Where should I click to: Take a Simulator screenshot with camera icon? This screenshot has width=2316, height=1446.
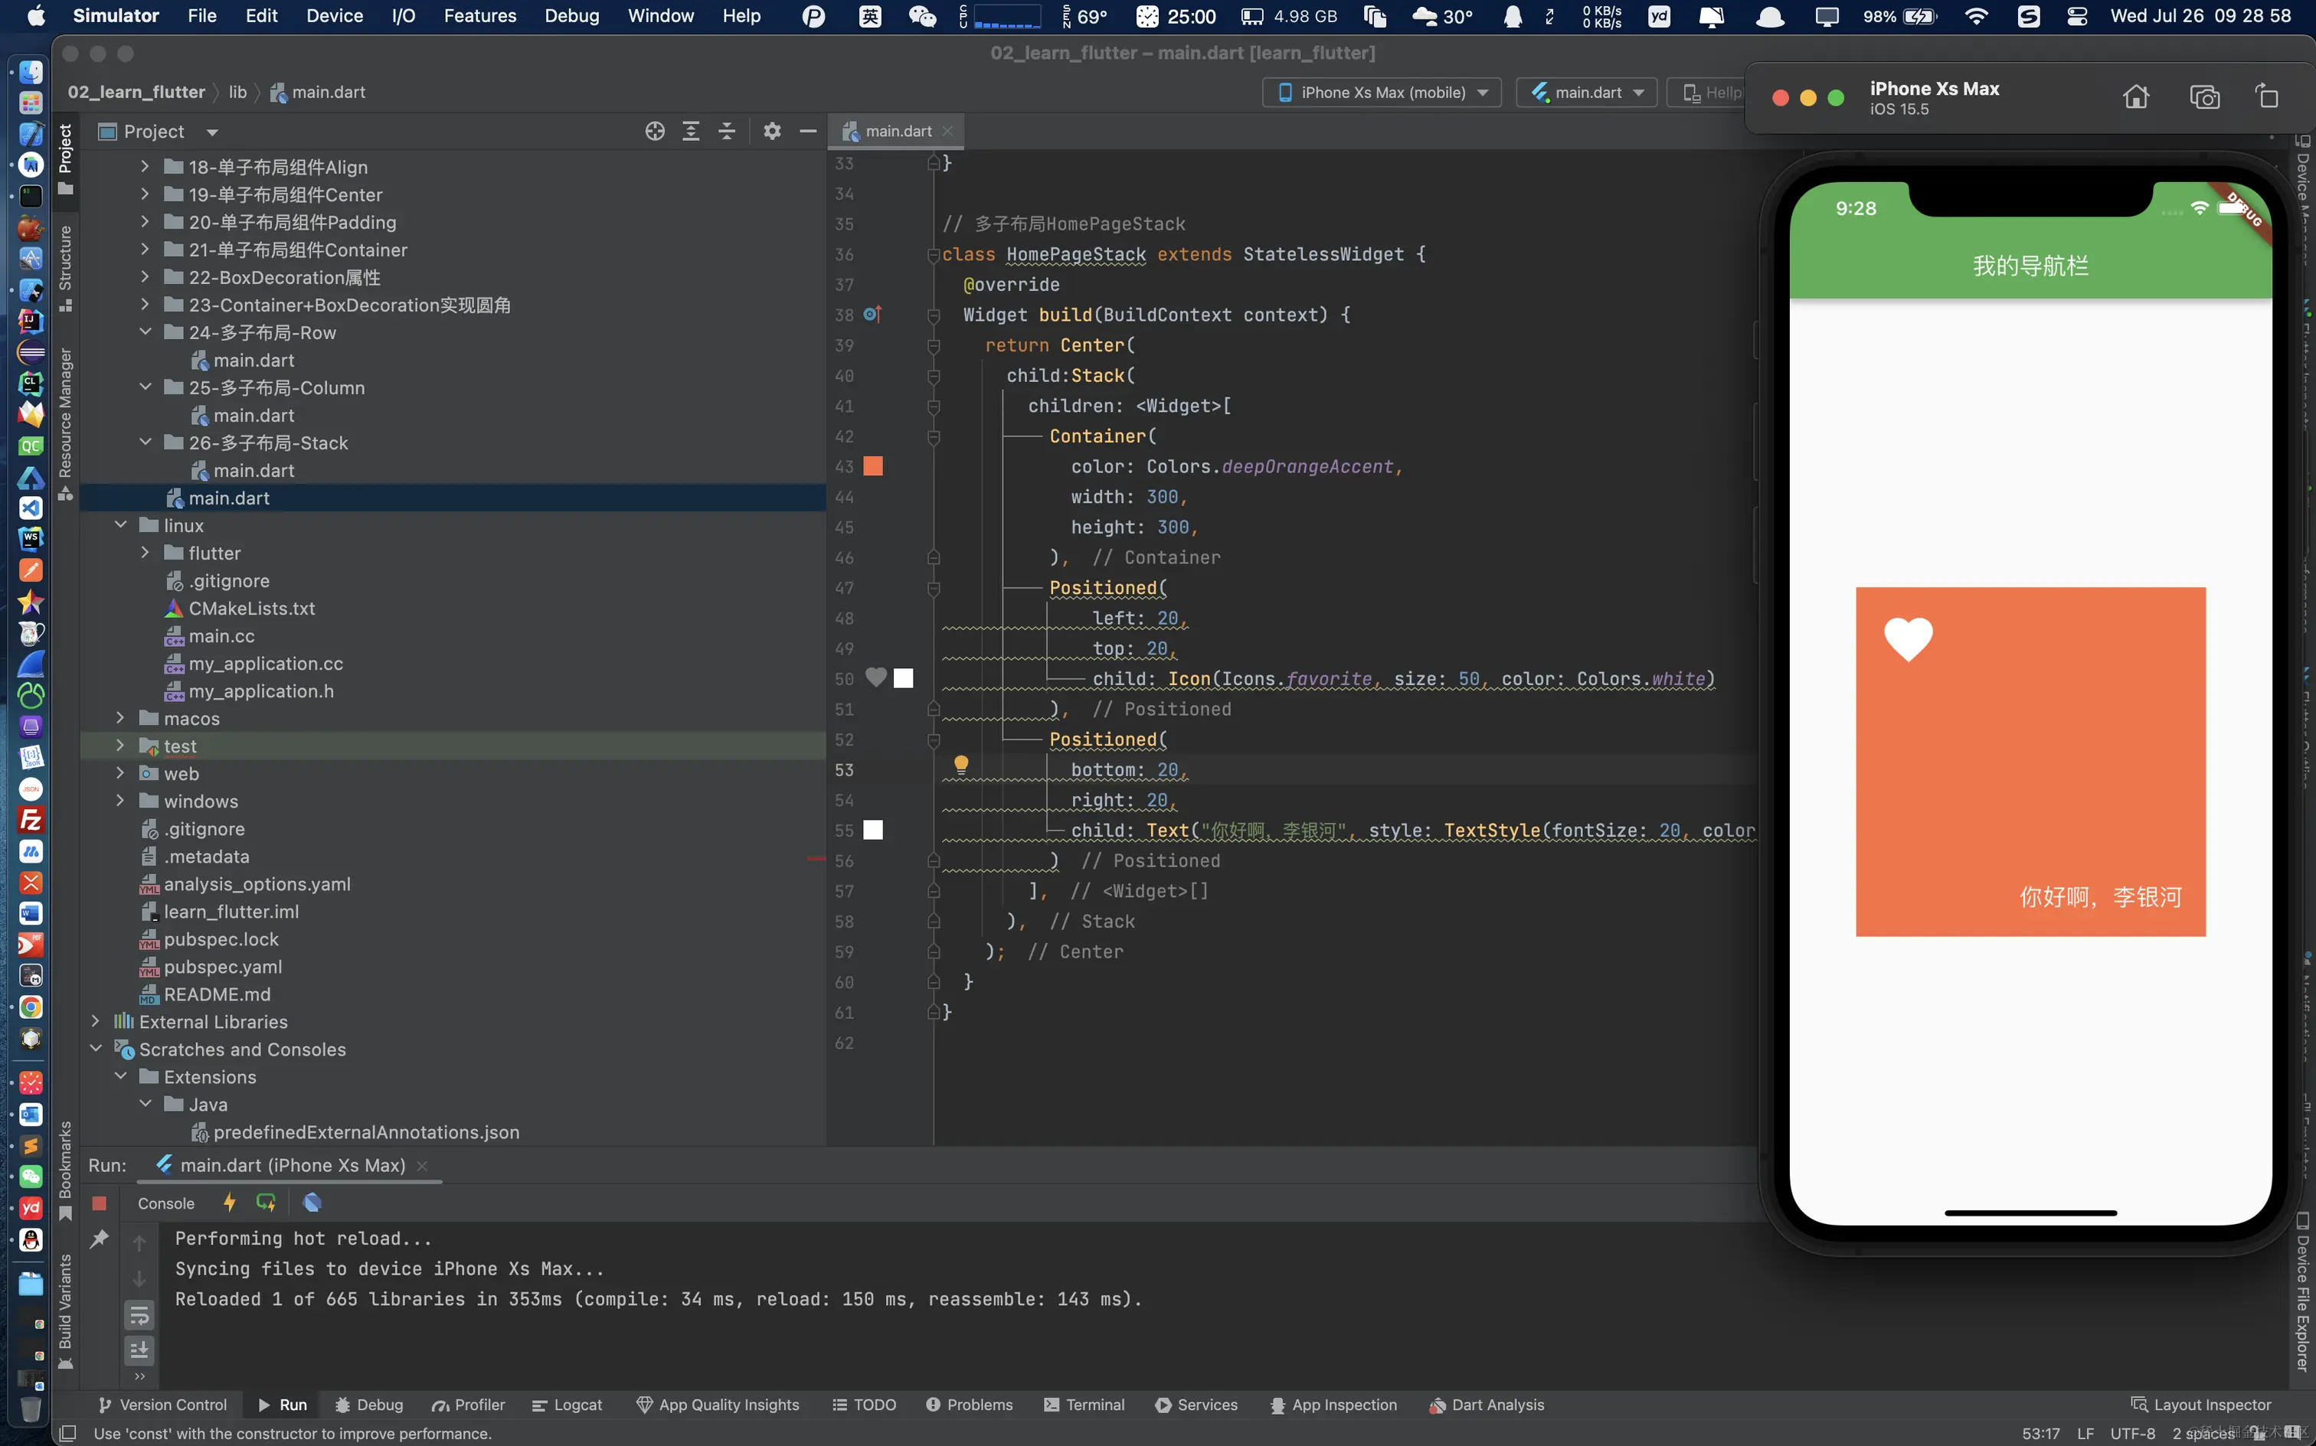[2204, 96]
